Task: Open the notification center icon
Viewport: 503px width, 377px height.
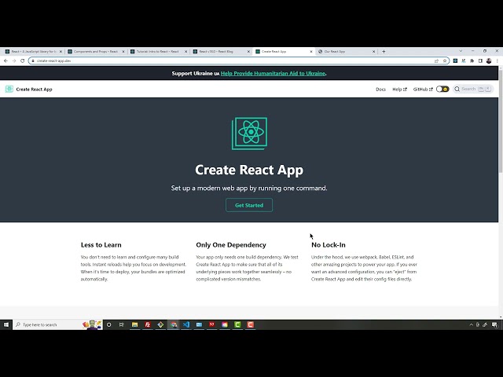Action: [494, 324]
